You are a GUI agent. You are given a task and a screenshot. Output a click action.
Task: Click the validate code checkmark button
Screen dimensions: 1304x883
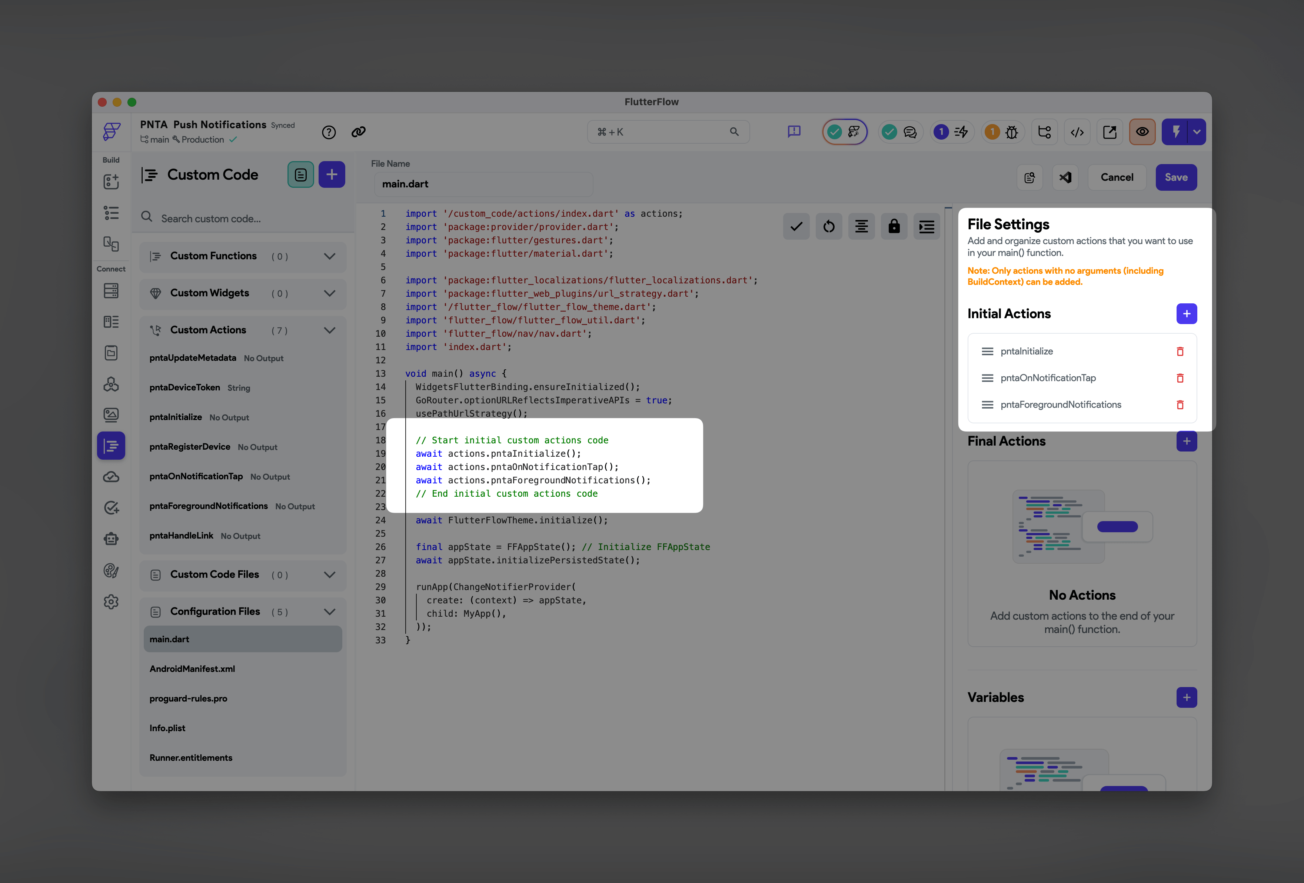pos(796,227)
